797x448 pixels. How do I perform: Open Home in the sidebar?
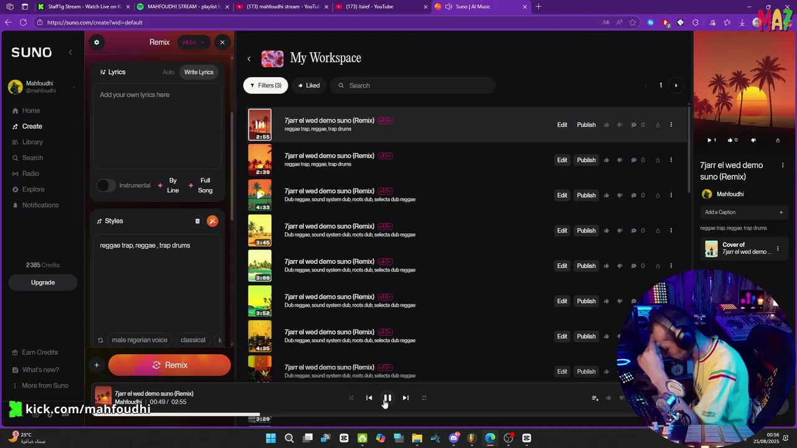(x=31, y=111)
